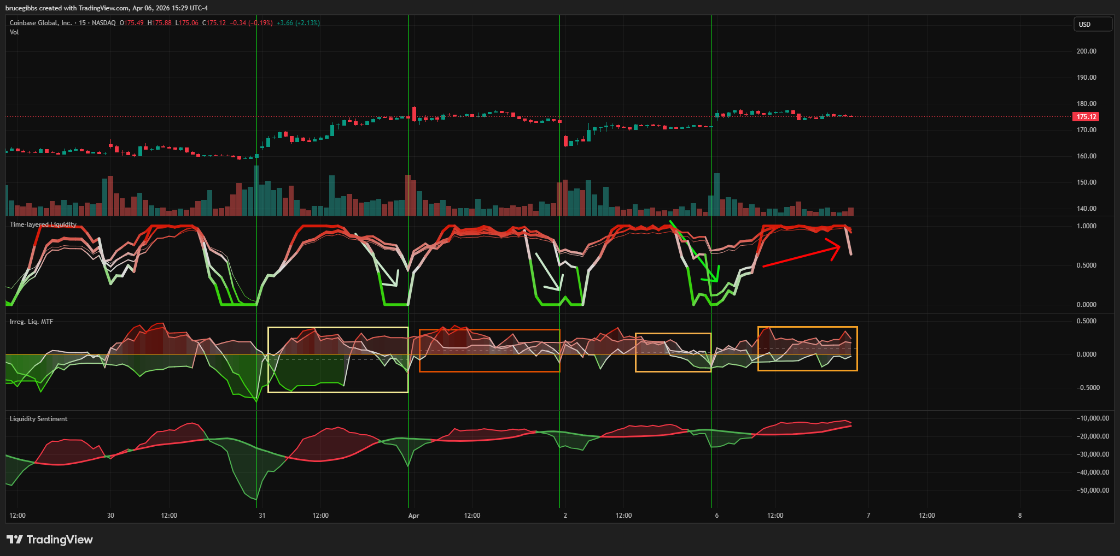Image resolution: width=1120 pixels, height=556 pixels.
Task: Click the Liquidity Sentiment indicator title
Action: 38,419
